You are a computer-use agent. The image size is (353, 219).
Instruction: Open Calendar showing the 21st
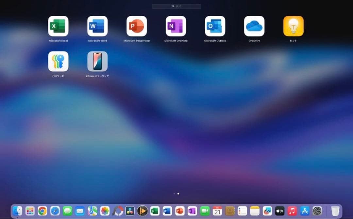point(218,211)
